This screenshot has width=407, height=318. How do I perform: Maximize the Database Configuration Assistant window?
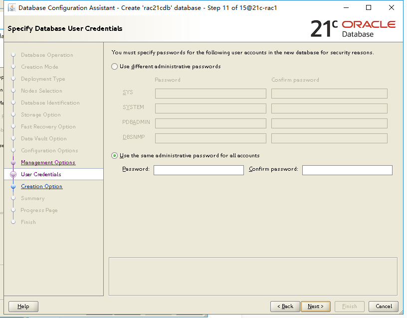click(368, 8)
